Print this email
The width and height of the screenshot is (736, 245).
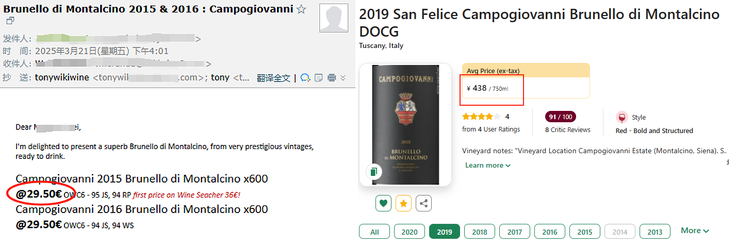[x=332, y=78]
